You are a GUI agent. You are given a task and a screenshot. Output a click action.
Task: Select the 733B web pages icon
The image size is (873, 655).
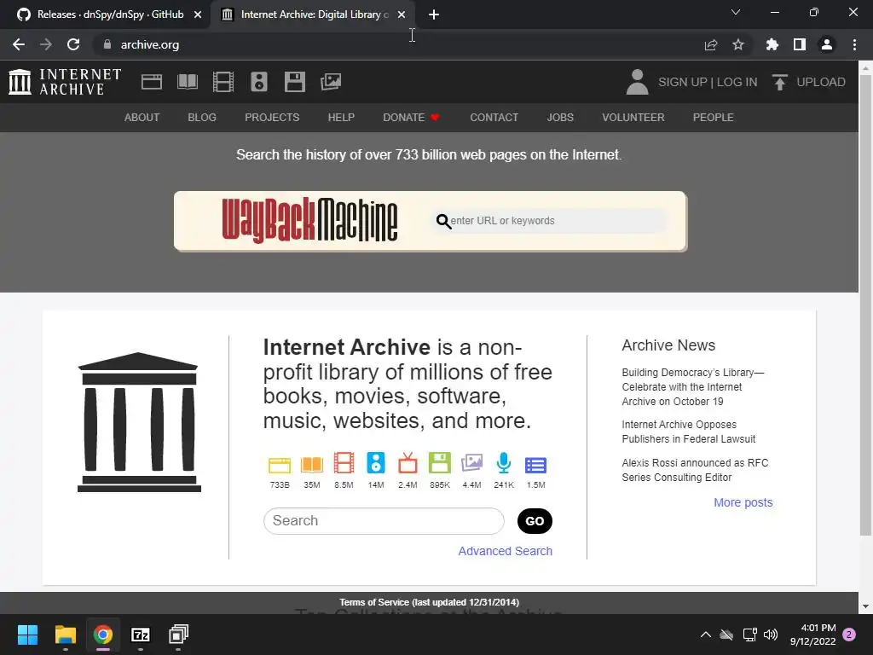[280, 465]
